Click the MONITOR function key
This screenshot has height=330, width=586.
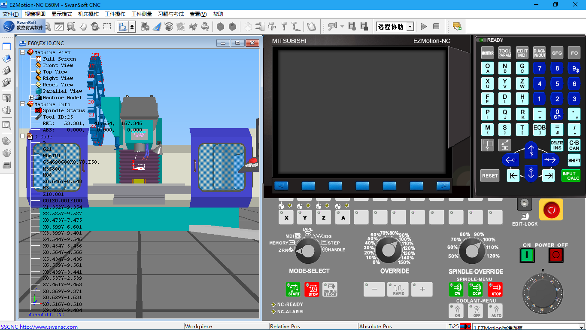click(x=487, y=53)
